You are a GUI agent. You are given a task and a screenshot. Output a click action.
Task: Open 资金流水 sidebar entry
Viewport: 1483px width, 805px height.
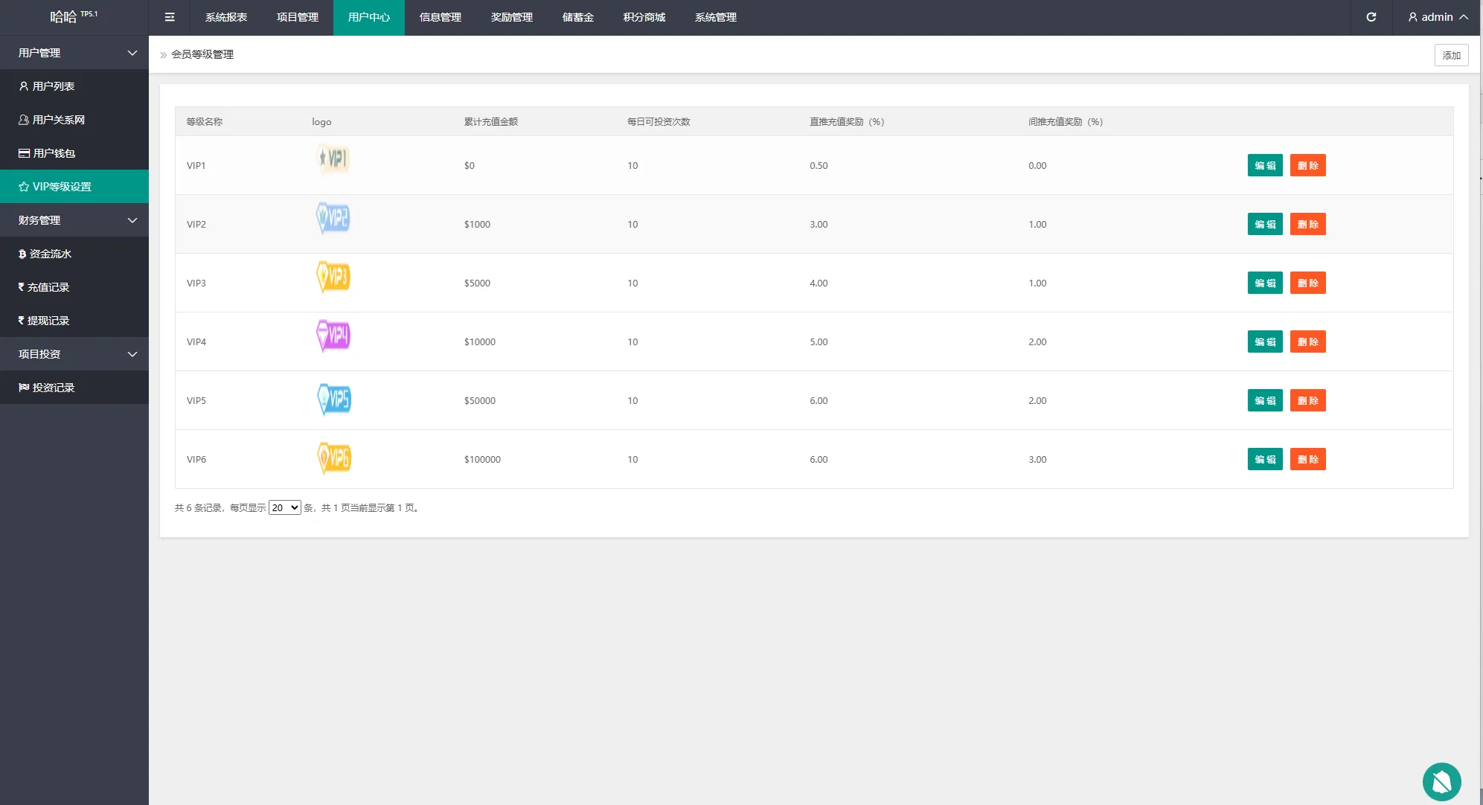pos(50,254)
